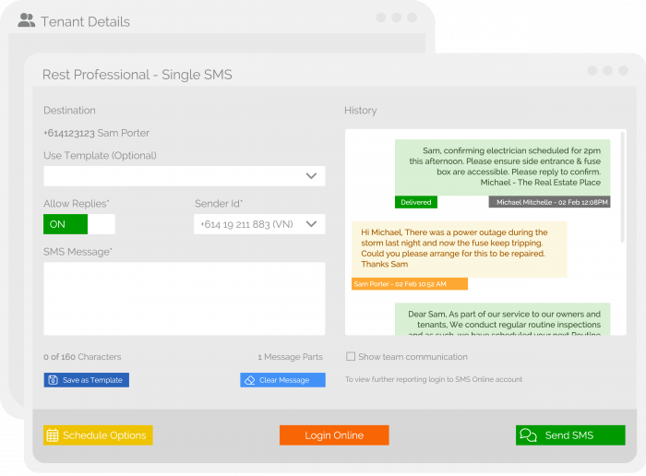Click the Clear Message button

pyautogui.click(x=282, y=380)
